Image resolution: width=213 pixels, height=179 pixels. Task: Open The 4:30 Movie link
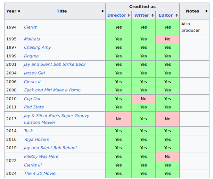point(40,174)
